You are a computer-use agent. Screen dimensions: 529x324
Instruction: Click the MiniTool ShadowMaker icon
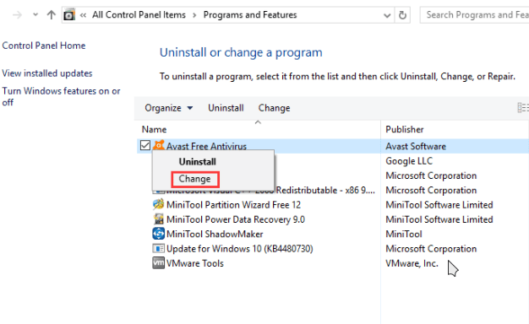pos(158,234)
